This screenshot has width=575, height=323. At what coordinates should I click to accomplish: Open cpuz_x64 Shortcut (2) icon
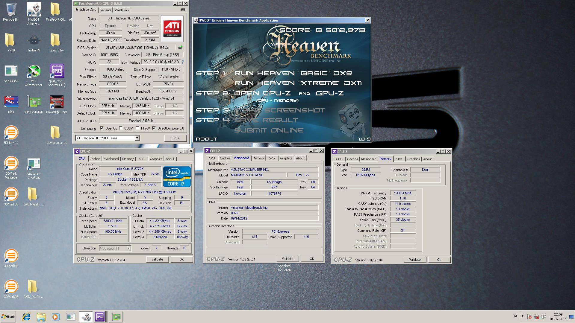click(57, 76)
